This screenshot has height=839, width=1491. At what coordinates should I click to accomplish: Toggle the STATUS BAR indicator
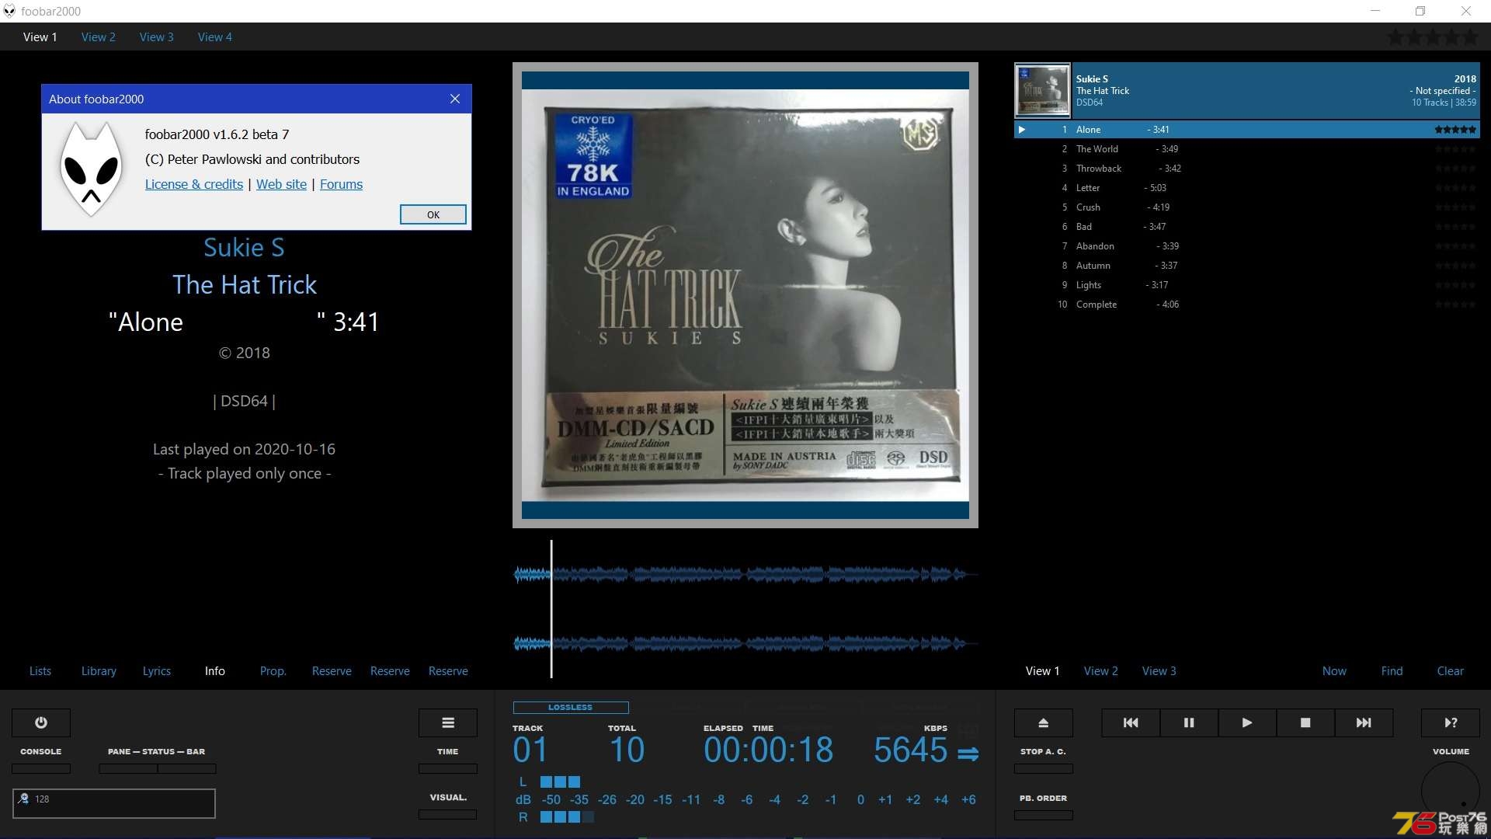[187, 768]
